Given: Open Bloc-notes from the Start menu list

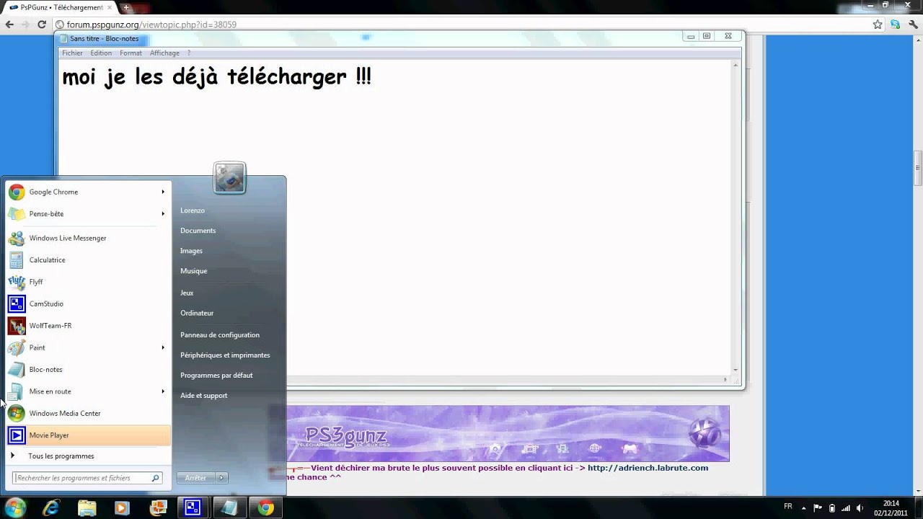Looking at the screenshot, I should [88, 370].
